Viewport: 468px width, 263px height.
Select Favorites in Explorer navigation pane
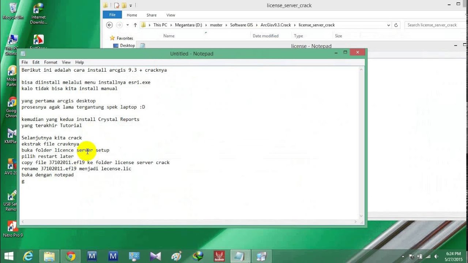click(125, 38)
